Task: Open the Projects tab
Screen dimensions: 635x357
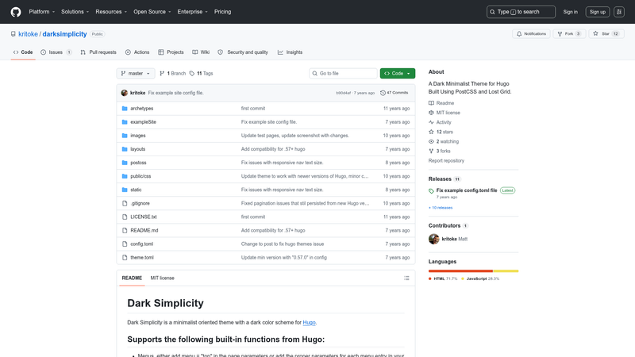Action: [171, 52]
